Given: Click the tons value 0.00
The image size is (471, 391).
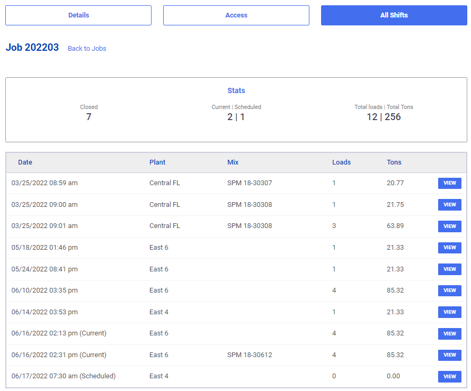Looking at the screenshot, I should coord(393,376).
